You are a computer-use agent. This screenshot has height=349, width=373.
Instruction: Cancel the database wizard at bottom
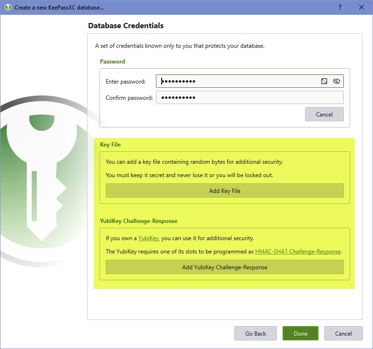point(343,333)
